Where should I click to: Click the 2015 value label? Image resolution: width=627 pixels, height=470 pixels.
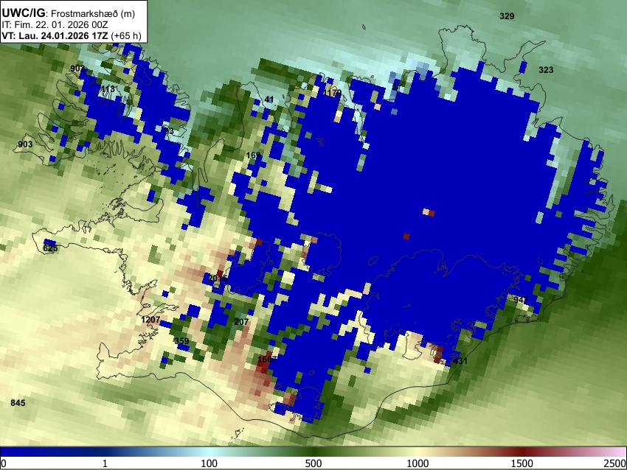point(218,278)
